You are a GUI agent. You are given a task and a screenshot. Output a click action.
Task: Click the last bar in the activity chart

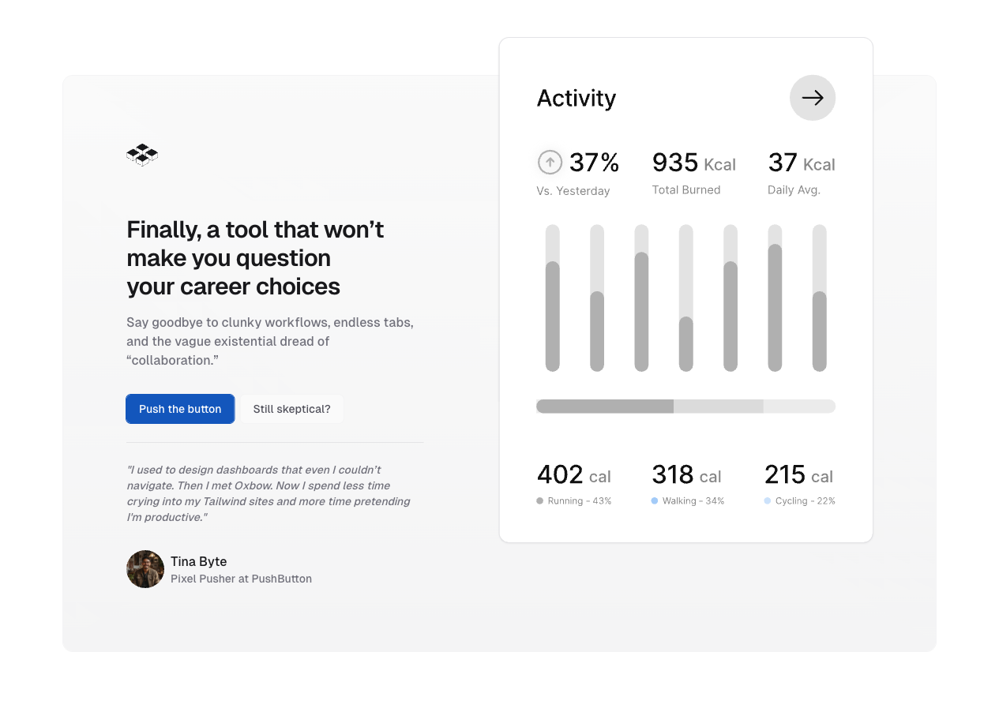820,332
